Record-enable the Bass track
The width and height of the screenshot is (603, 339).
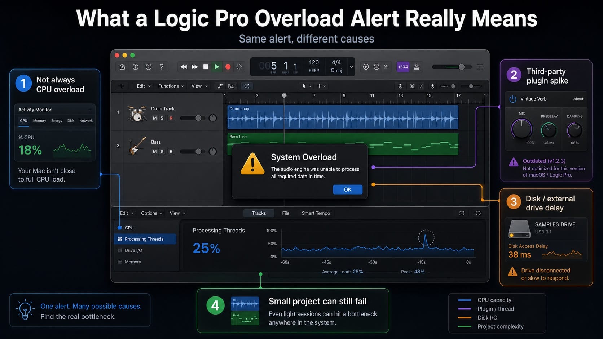click(171, 152)
